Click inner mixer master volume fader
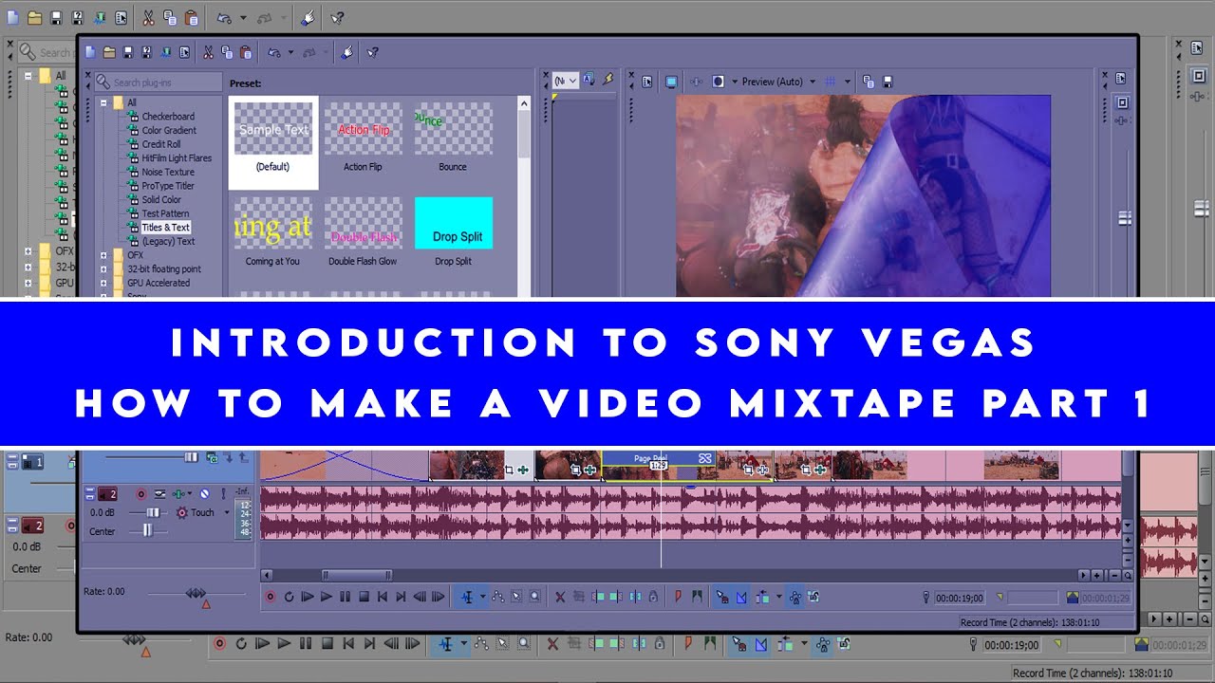The width and height of the screenshot is (1215, 683). 1124,218
